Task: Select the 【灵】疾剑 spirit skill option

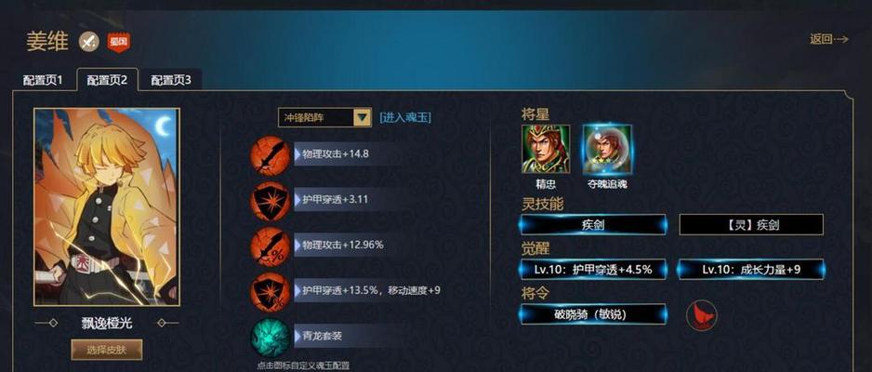Action: (x=751, y=225)
